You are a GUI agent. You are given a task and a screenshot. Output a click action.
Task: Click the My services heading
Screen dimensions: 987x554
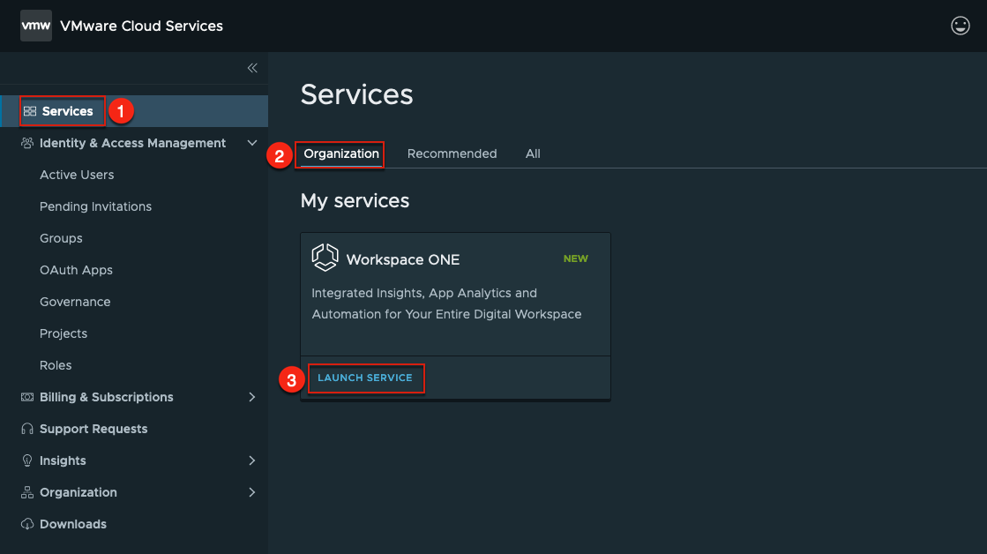point(355,201)
